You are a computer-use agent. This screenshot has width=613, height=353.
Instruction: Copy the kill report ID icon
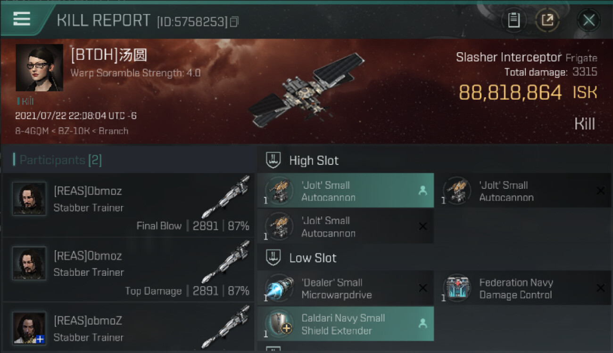click(x=234, y=22)
